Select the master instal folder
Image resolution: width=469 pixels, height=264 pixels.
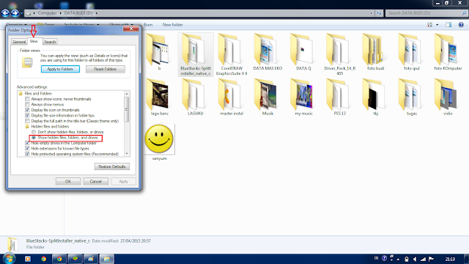(x=232, y=98)
